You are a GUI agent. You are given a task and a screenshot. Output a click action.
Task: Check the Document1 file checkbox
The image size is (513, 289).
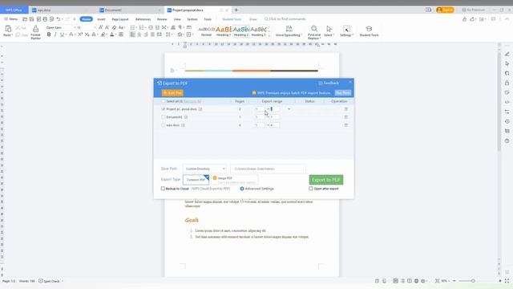tap(164, 117)
